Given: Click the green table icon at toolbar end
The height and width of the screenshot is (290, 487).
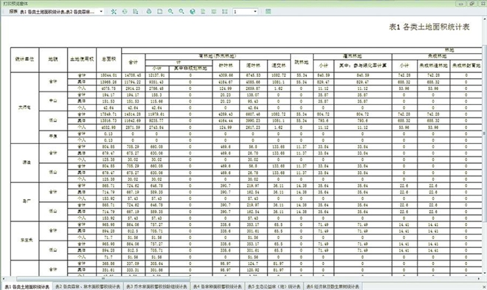Looking at the screenshot, I should coord(268,12).
